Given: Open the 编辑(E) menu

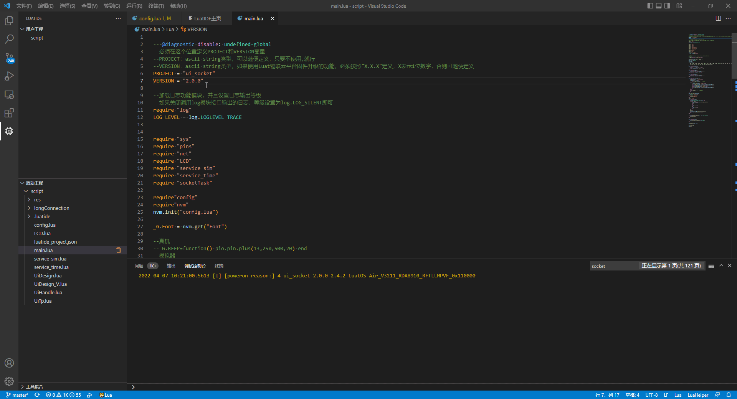Looking at the screenshot, I should pyautogui.click(x=46, y=6).
